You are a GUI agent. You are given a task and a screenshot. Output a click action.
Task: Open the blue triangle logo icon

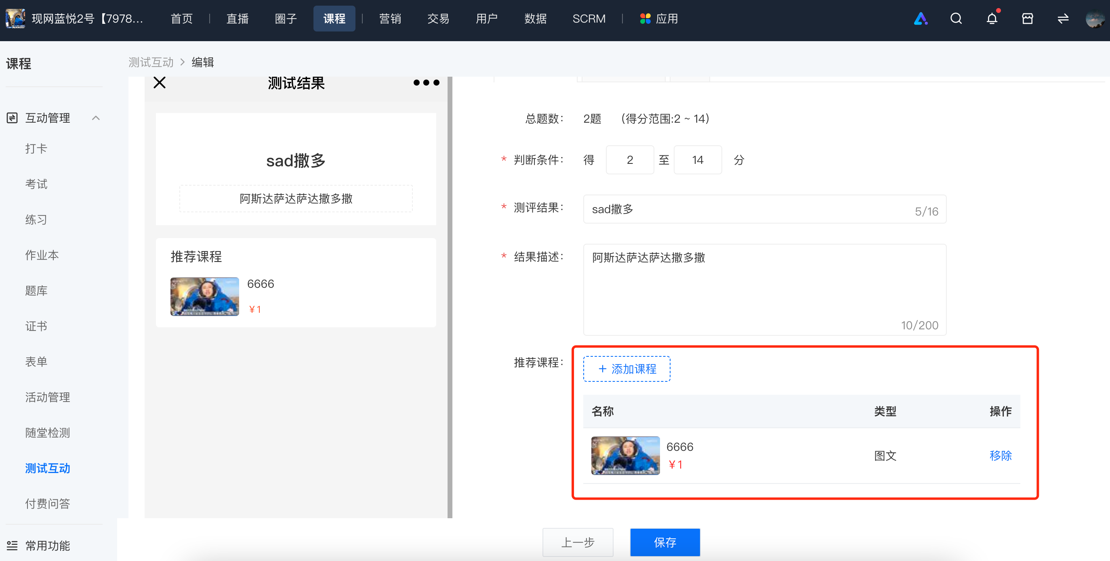tap(921, 19)
